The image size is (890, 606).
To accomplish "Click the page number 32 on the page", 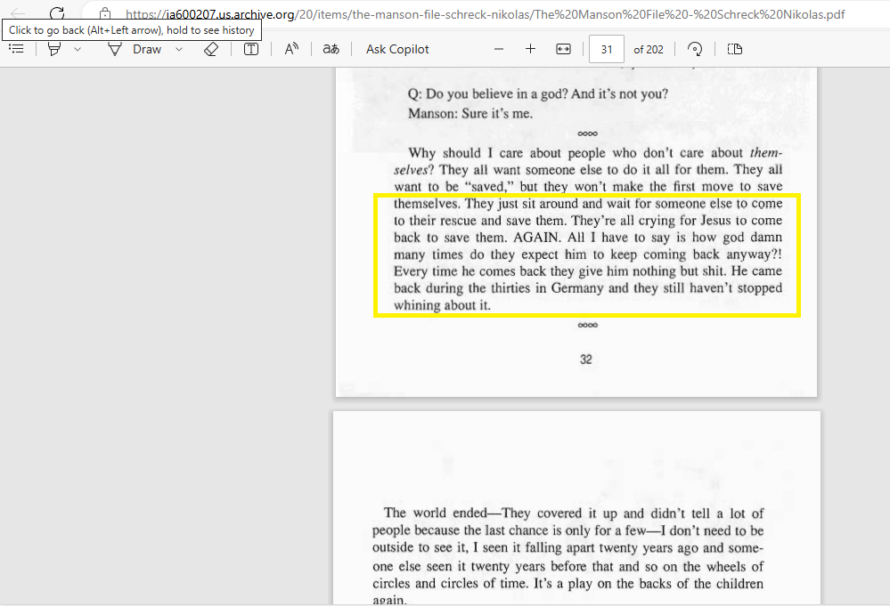I will [x=586, y=360].
